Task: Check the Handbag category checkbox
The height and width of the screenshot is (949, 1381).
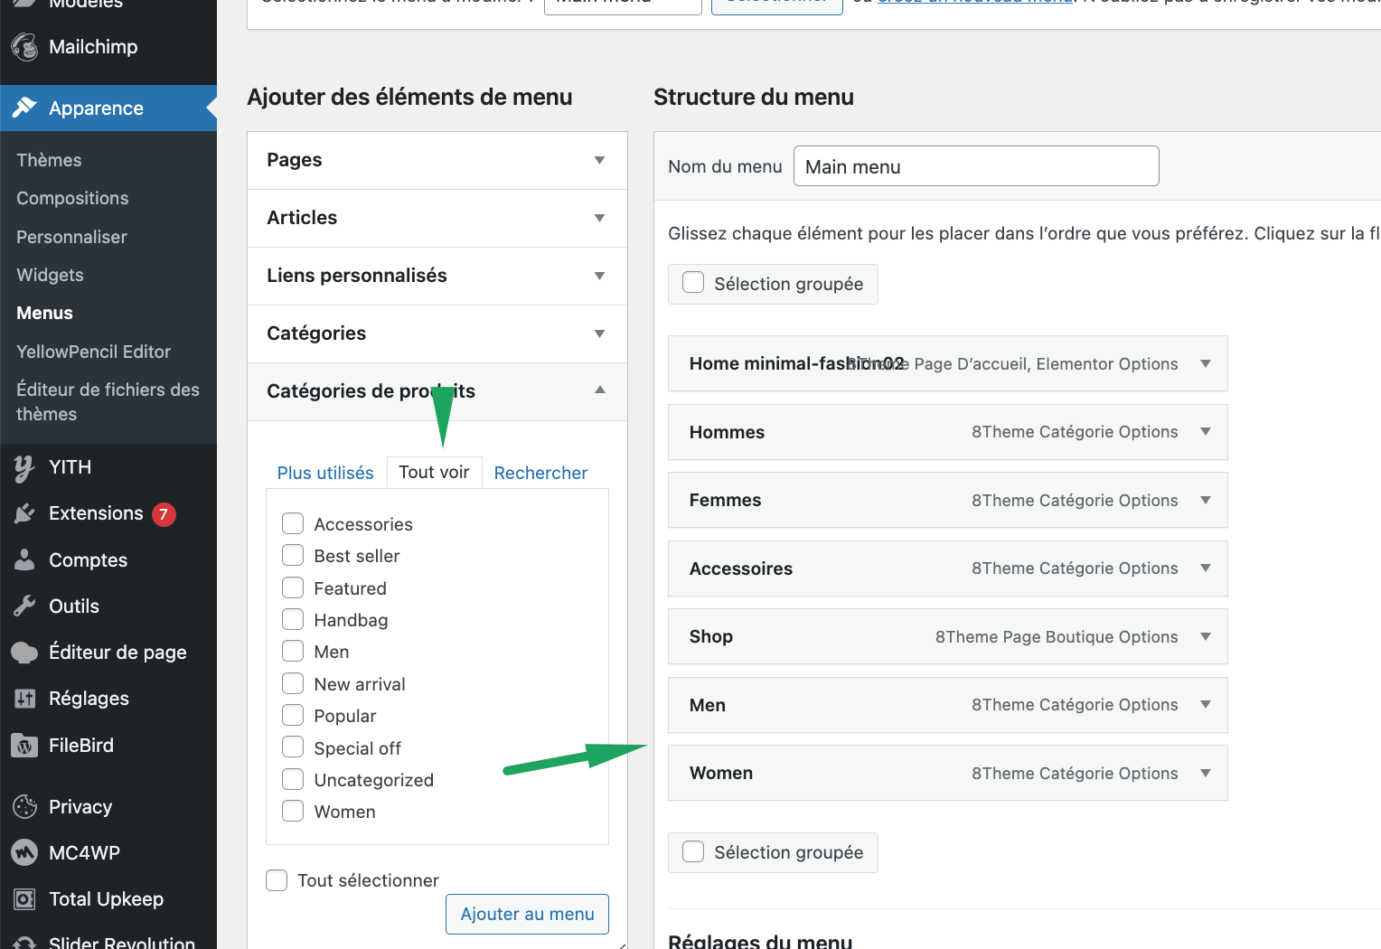Action: pos(293,619)
